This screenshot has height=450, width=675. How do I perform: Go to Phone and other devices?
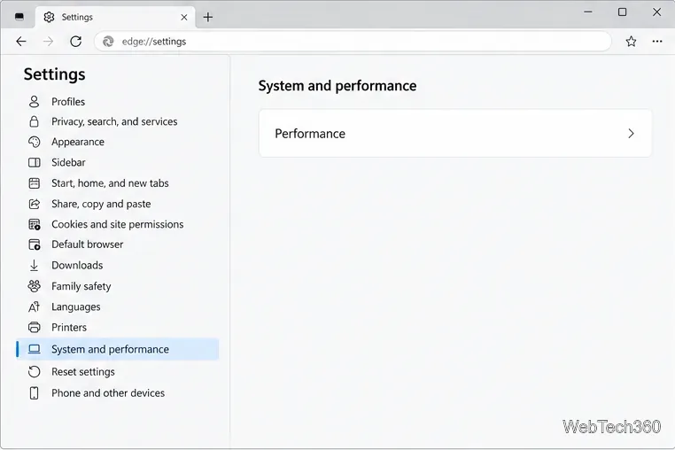tap(108, 392)
